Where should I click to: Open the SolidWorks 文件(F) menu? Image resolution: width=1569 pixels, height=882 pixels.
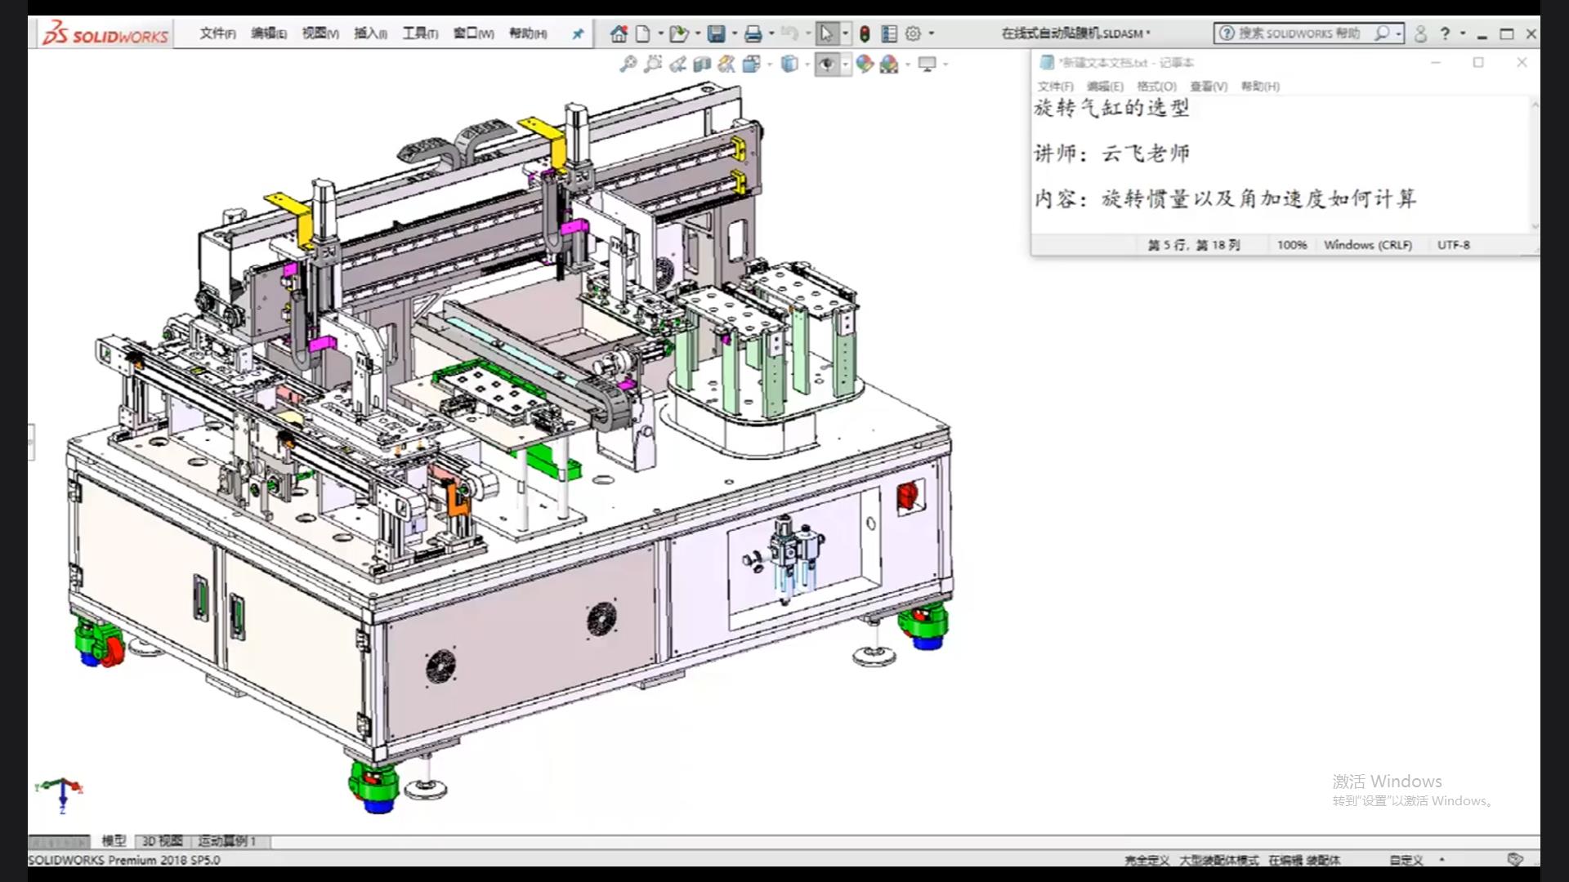coord(217,33)
